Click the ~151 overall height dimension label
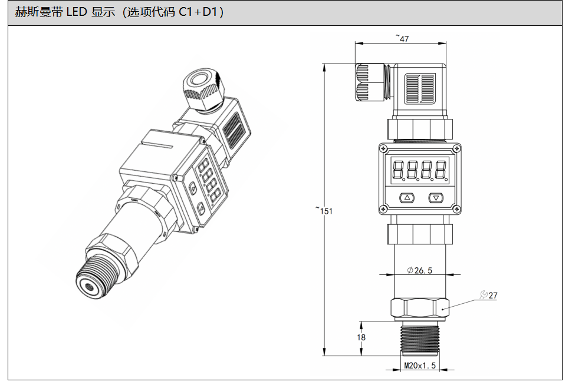The image size is (572, 385). point(324,210)
